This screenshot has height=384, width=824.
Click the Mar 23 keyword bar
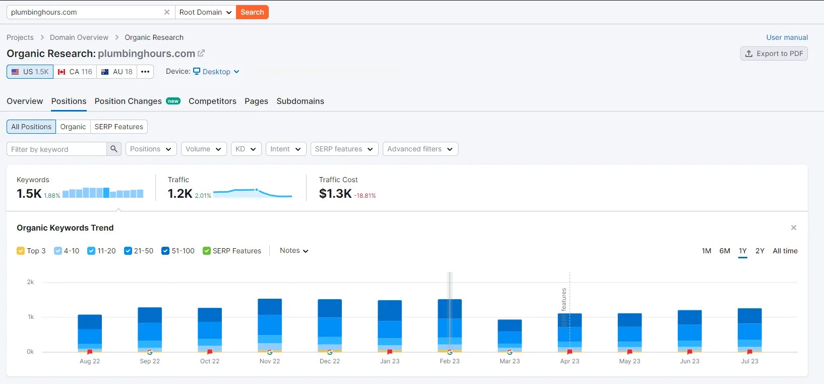[x=510, y=336]
